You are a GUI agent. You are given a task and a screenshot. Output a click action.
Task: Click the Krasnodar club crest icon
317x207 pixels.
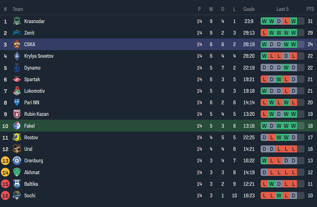pos(17,21)
